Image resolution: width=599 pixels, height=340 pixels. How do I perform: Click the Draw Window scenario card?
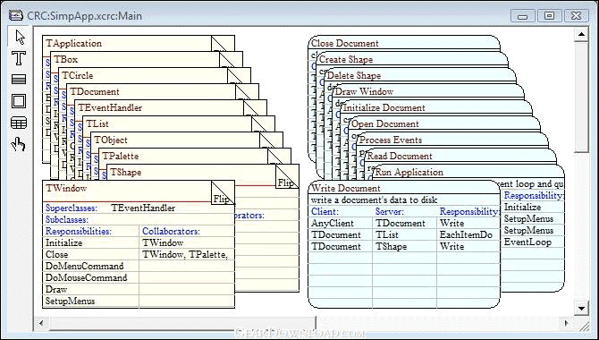click(364, 91)
